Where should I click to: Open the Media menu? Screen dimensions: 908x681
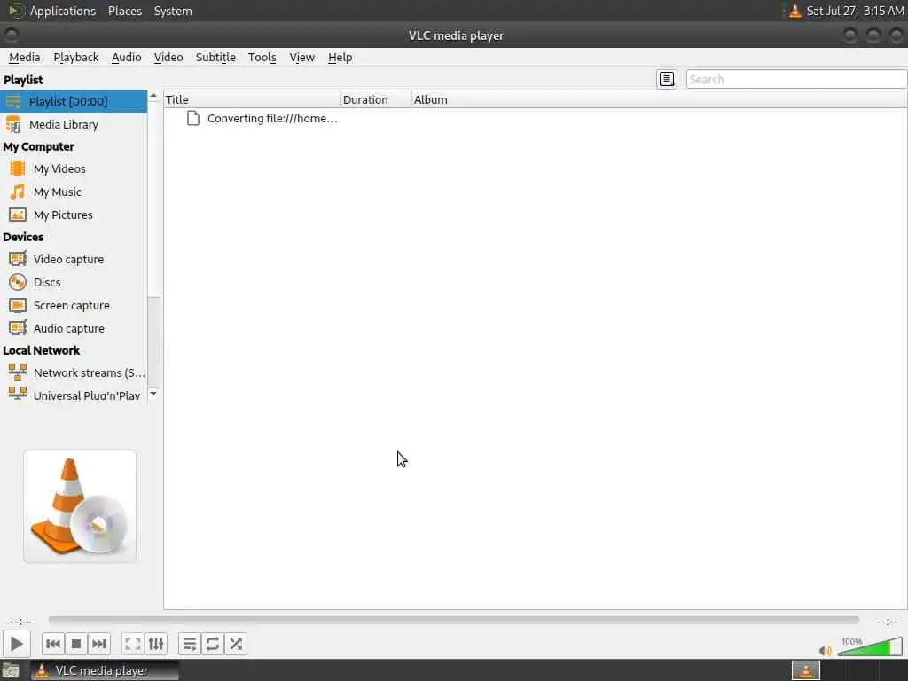24,57
